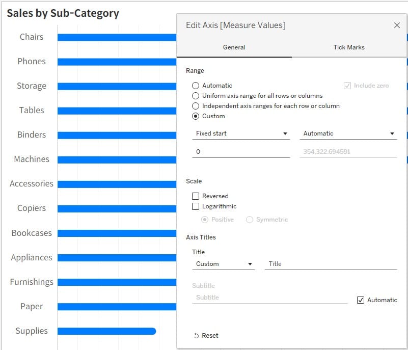The height and width of the screenshot is (350, 408).
Task: Enable the Reversed scale checkbox
Action: pyautogui.click(x=196, y=196)
